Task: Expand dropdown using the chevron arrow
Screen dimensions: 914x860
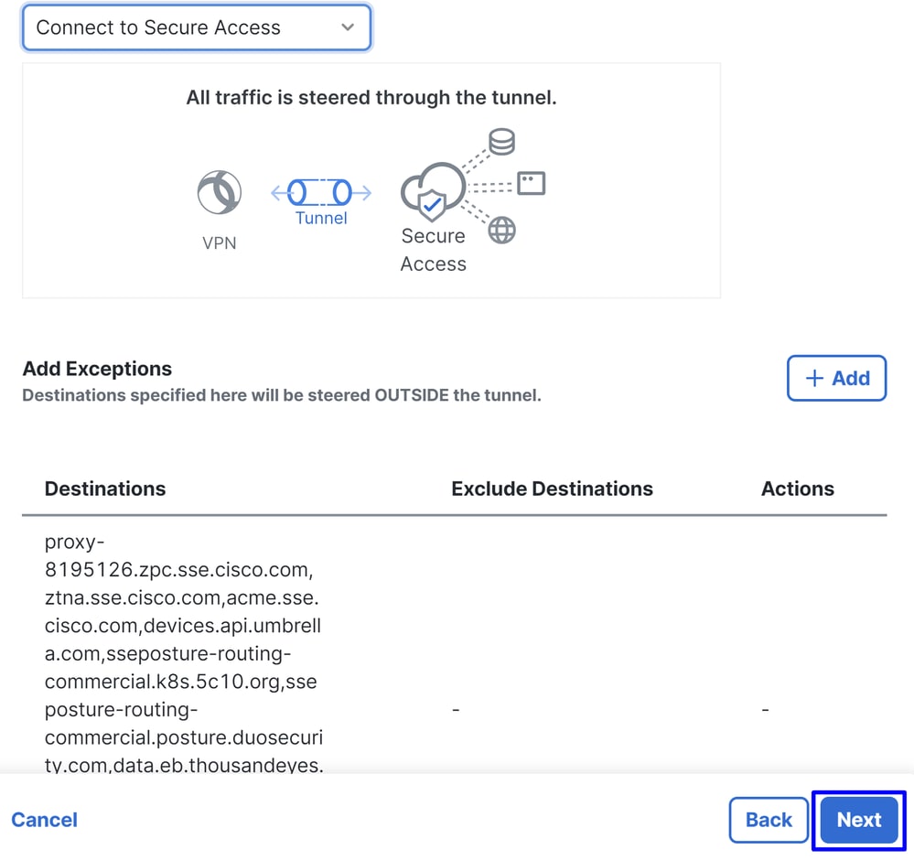Action: pyautogui.click(x=348, y=27)
